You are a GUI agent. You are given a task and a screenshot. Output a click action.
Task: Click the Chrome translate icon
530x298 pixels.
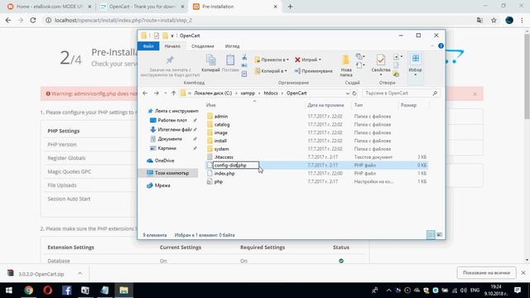coord(479,20)
